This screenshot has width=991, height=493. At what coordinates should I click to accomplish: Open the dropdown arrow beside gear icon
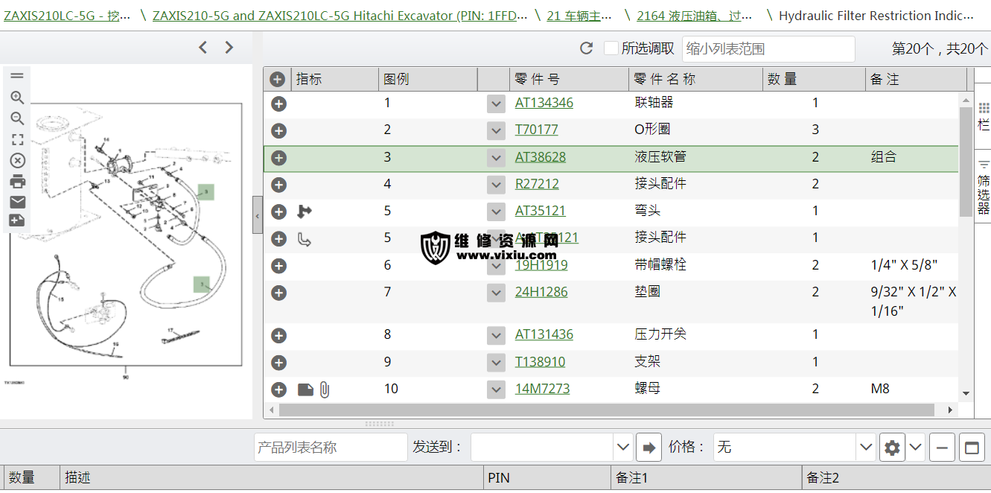[x=915, y=448]
